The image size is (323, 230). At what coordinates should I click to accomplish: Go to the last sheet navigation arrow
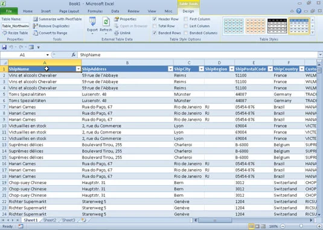[x=18, y=220]
